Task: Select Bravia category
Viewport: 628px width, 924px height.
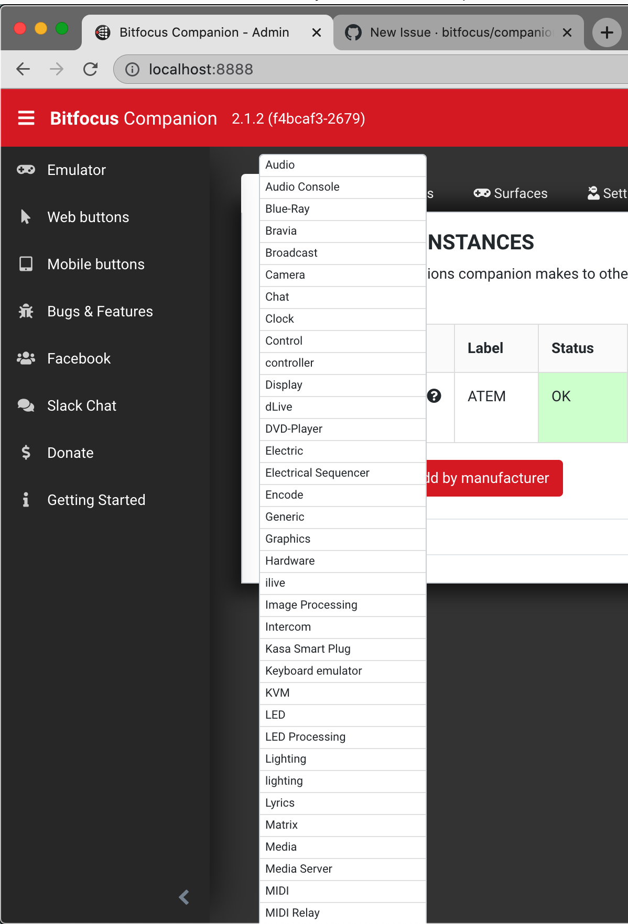Action: 343,231
